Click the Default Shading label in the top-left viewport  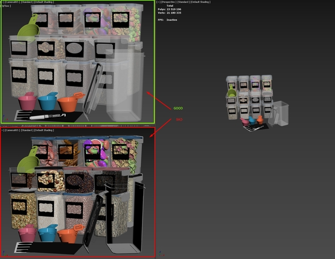click(44, 2)
